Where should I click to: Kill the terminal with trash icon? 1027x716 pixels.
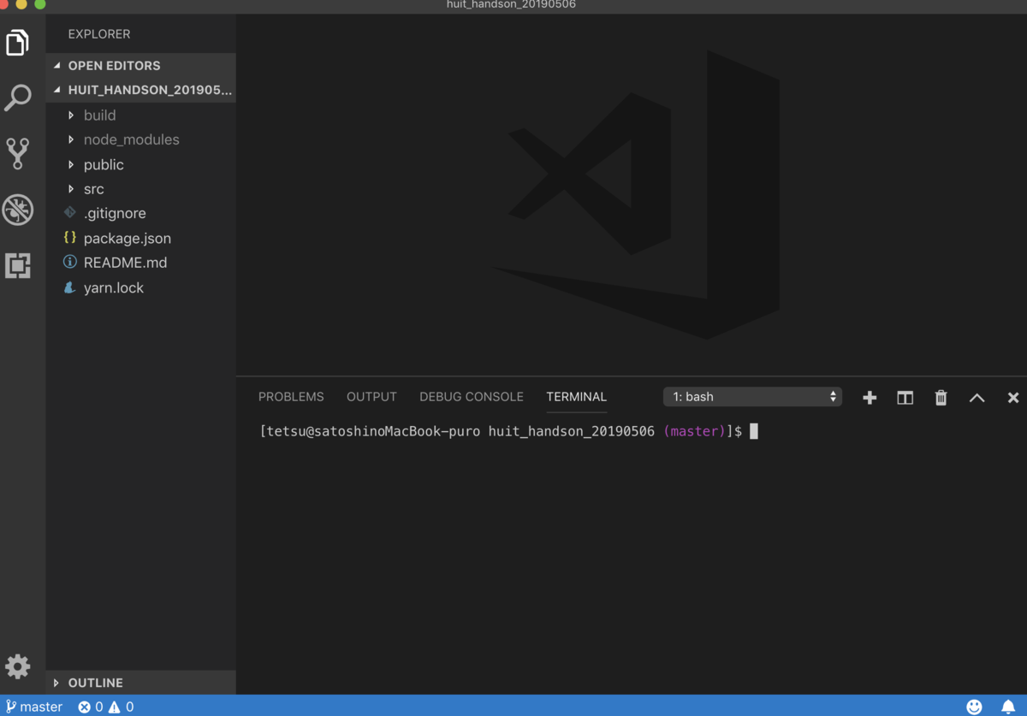click(x=941, y=398)
